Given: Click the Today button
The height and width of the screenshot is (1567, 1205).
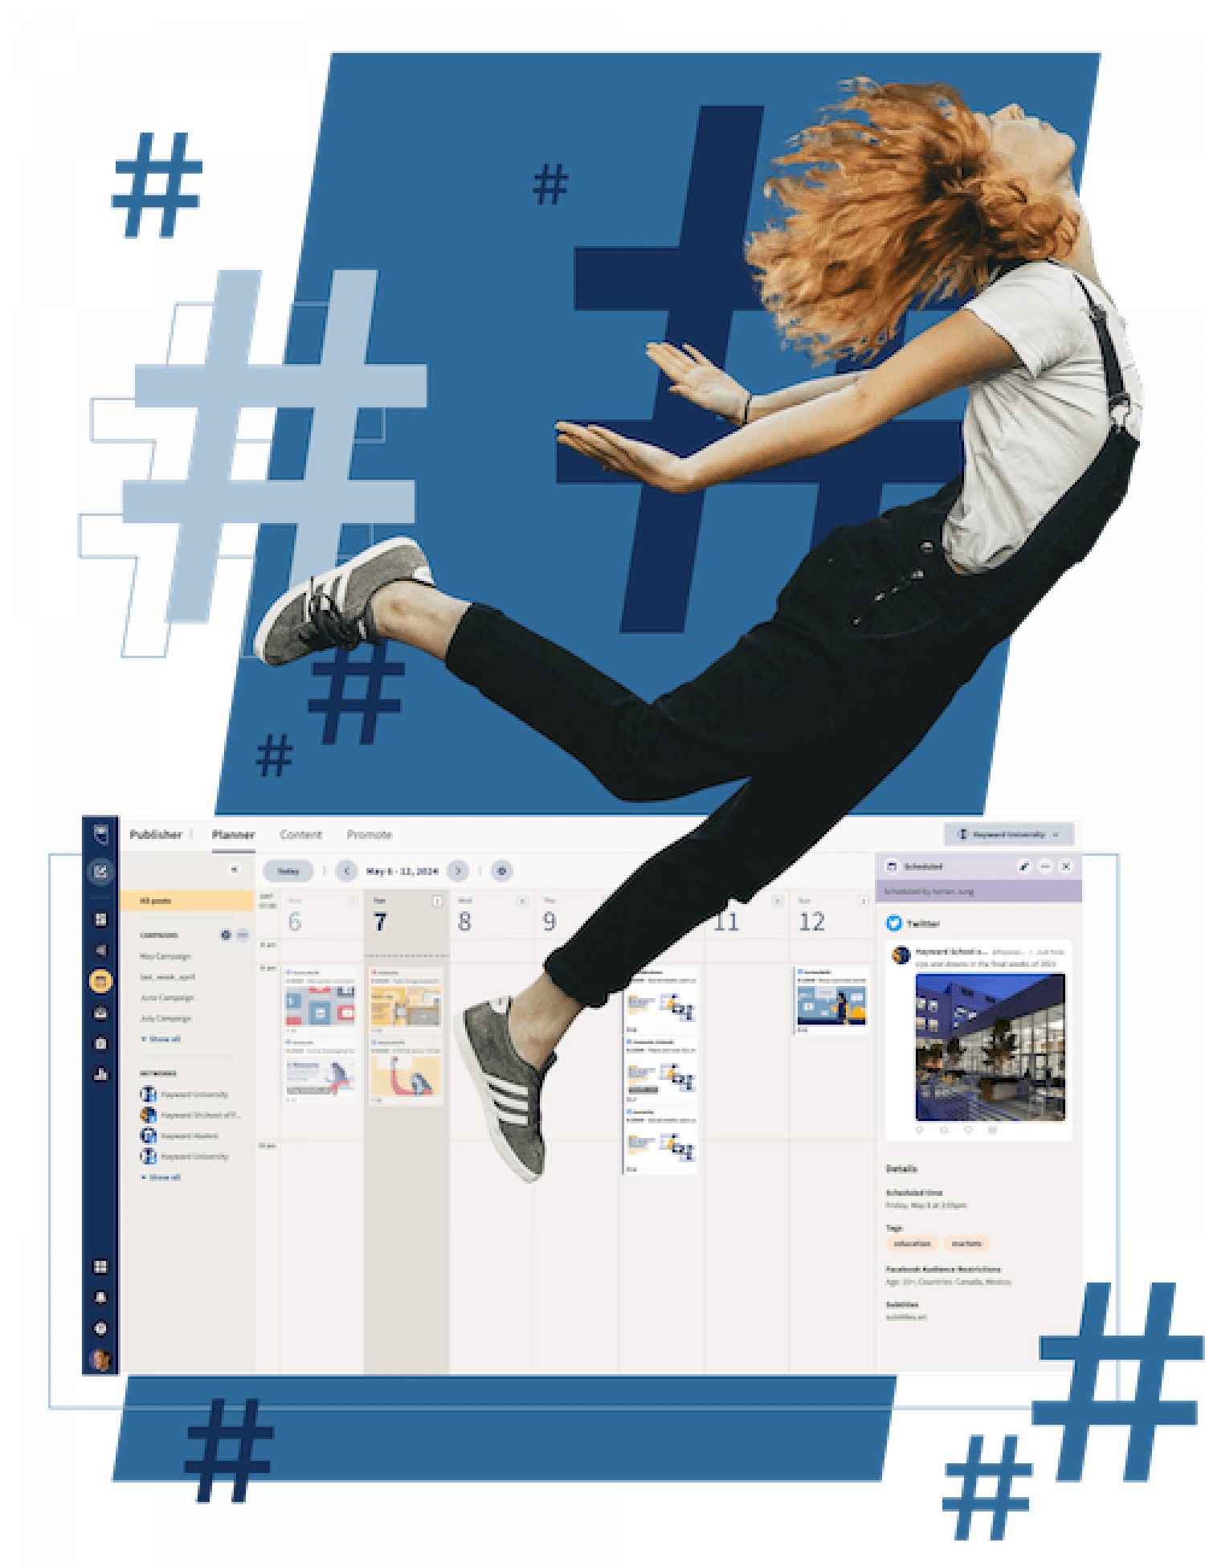Looking at the screenshot, I should pyautogui.click(x=288, y=871).
